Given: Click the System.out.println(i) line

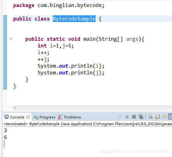Looking at the screenshot, I should (71, 66).
